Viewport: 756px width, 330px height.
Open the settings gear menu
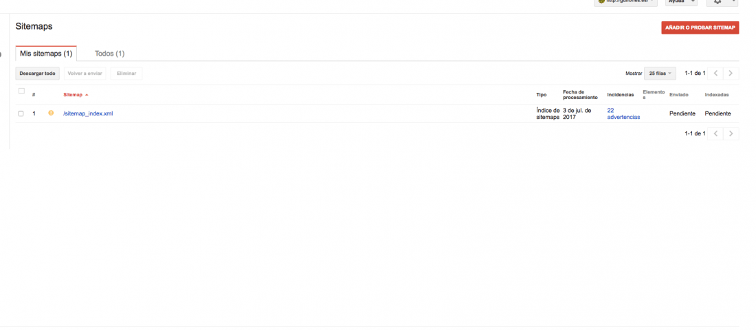click(722, 2)
